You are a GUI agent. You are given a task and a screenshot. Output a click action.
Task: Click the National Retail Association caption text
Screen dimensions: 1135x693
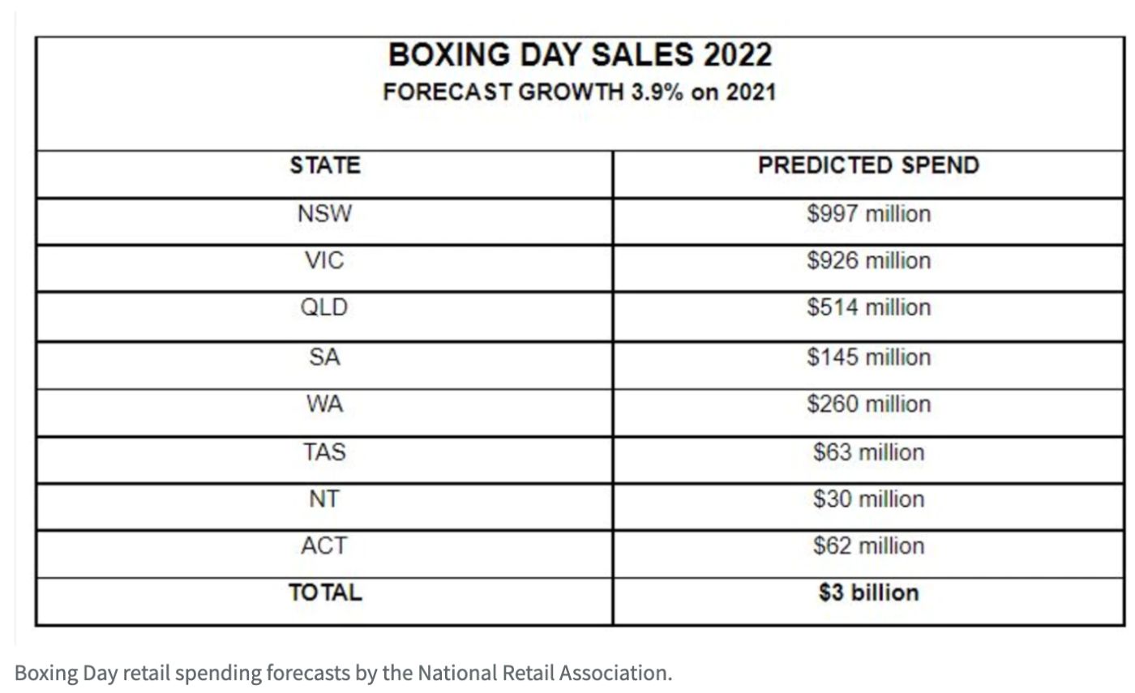point(343,673)
